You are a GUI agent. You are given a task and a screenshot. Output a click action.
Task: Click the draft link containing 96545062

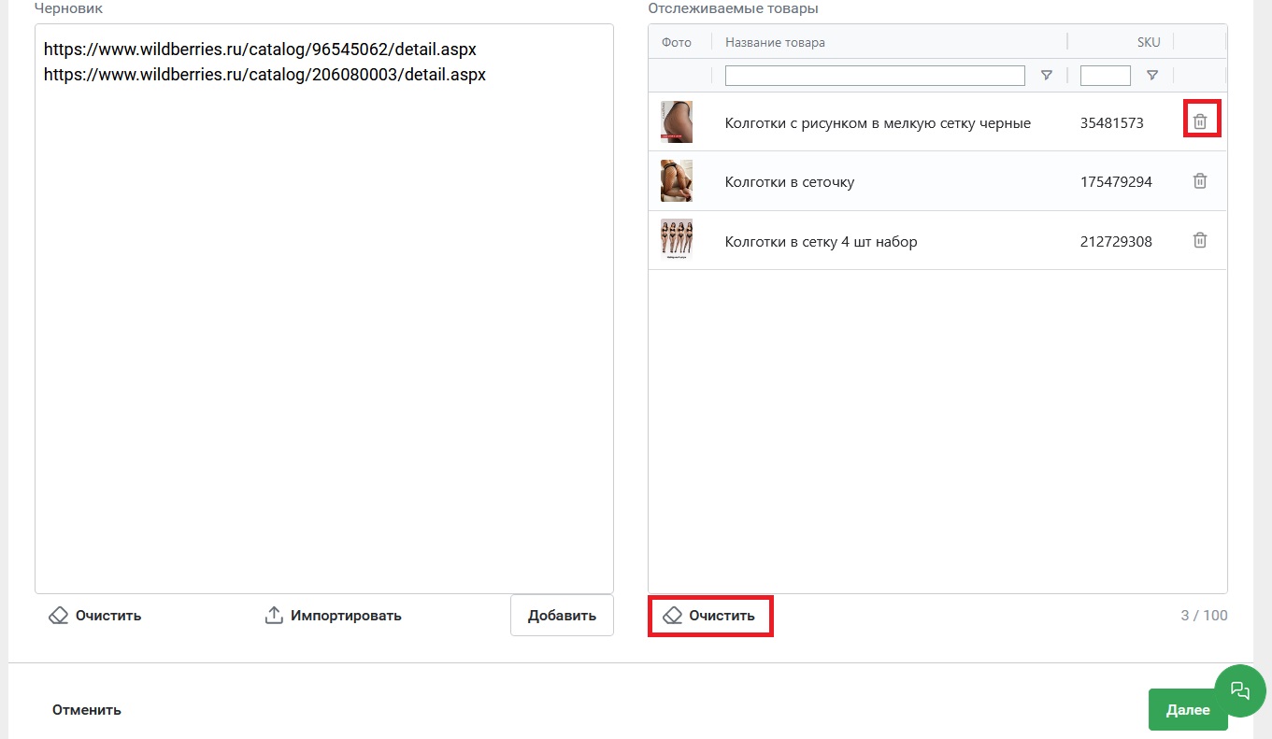(260, 49)
